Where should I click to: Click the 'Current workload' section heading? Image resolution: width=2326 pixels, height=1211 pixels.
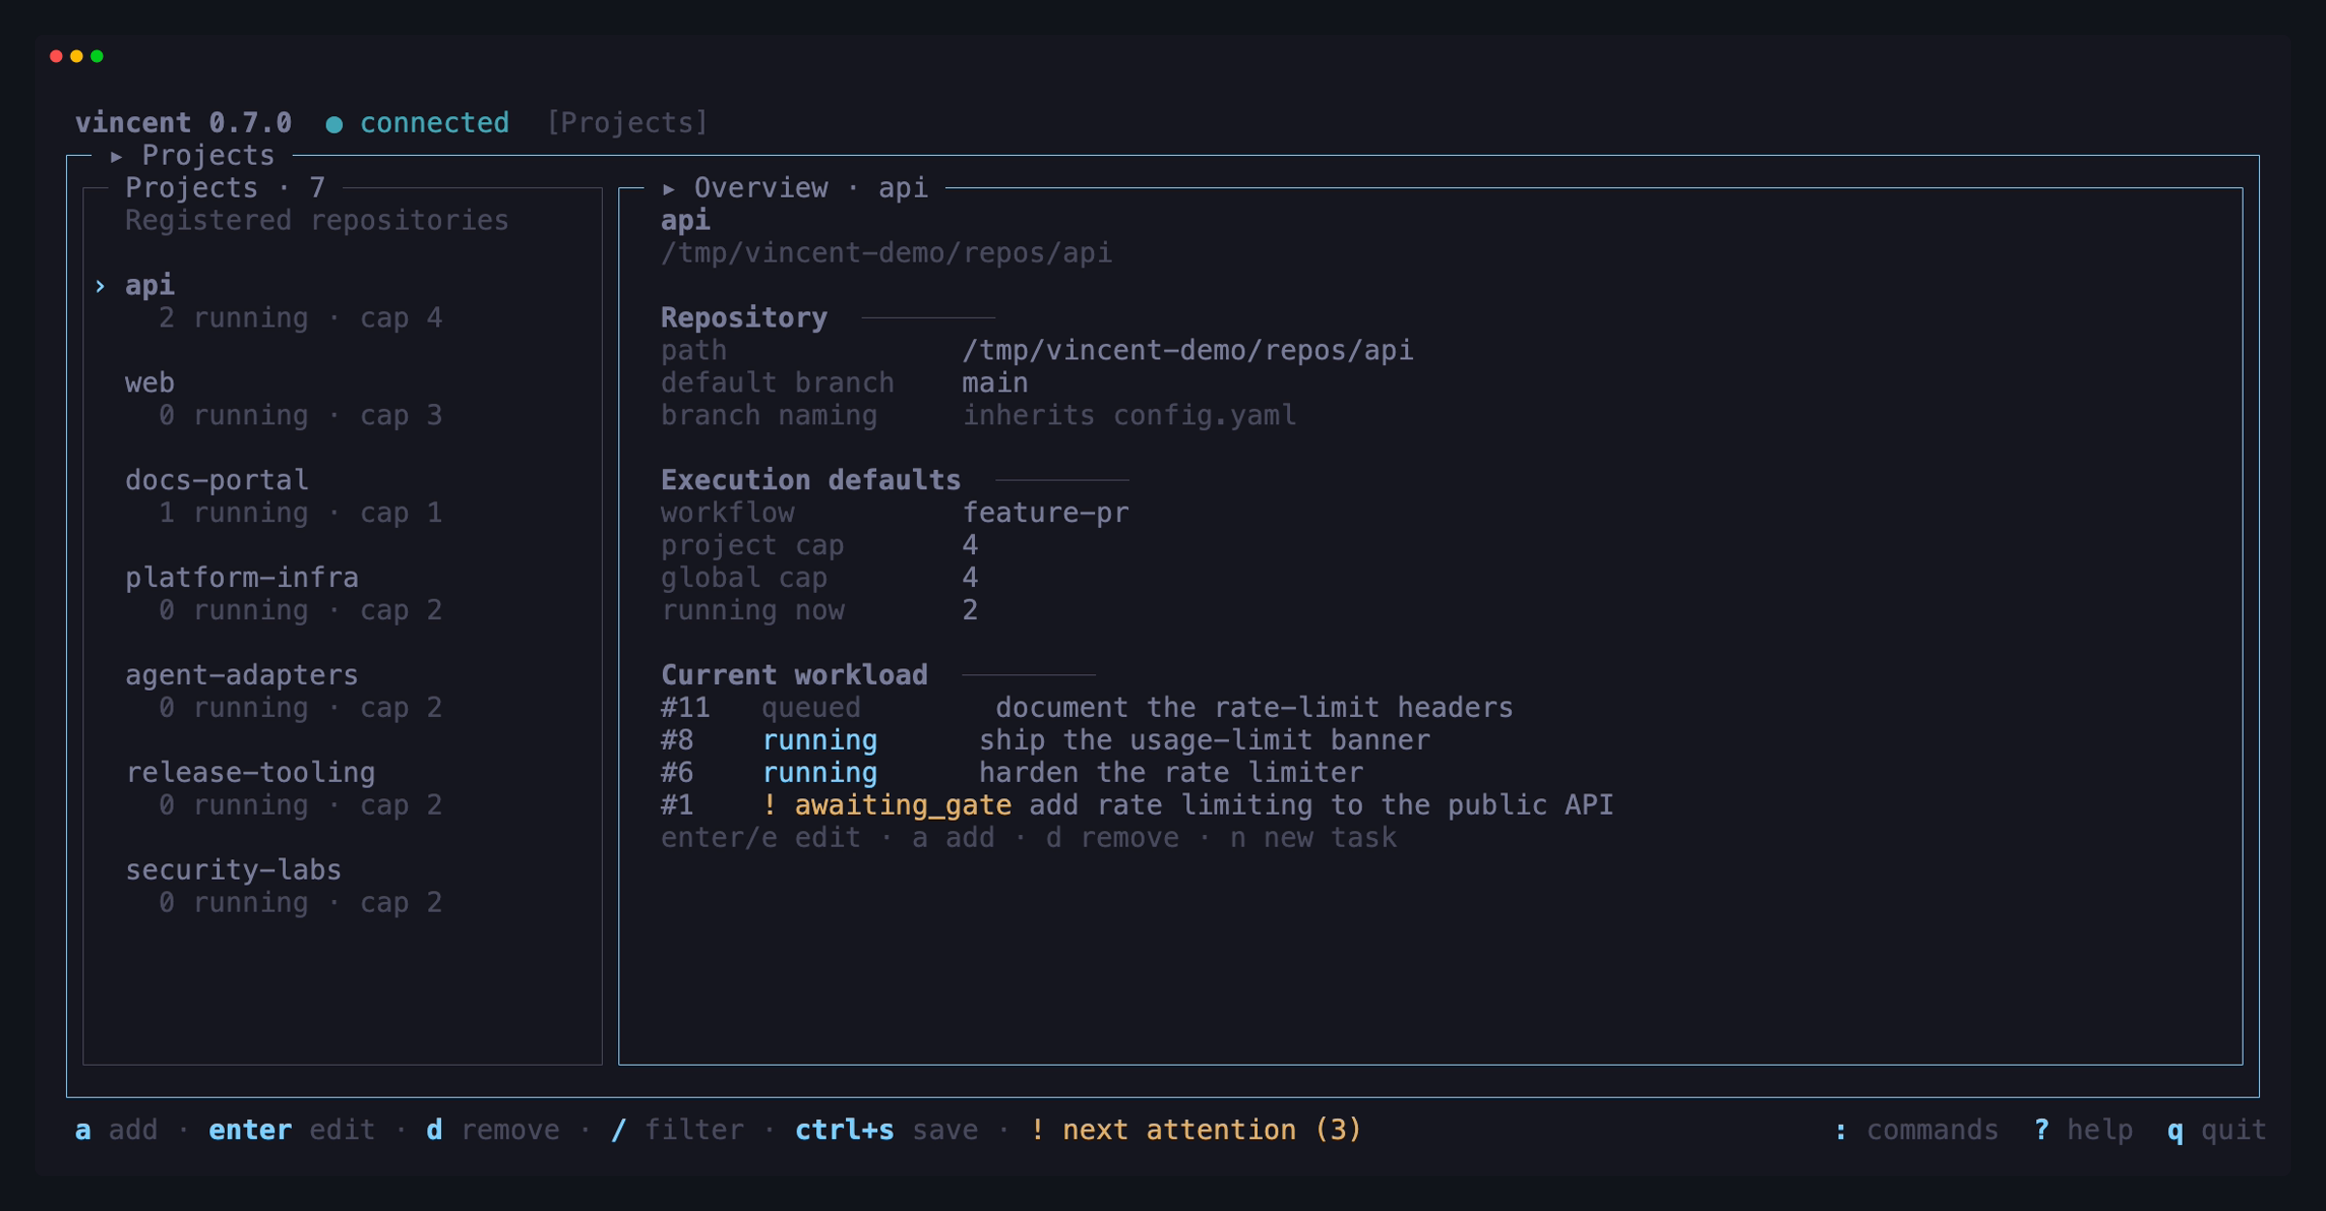(x=795, y=675)
